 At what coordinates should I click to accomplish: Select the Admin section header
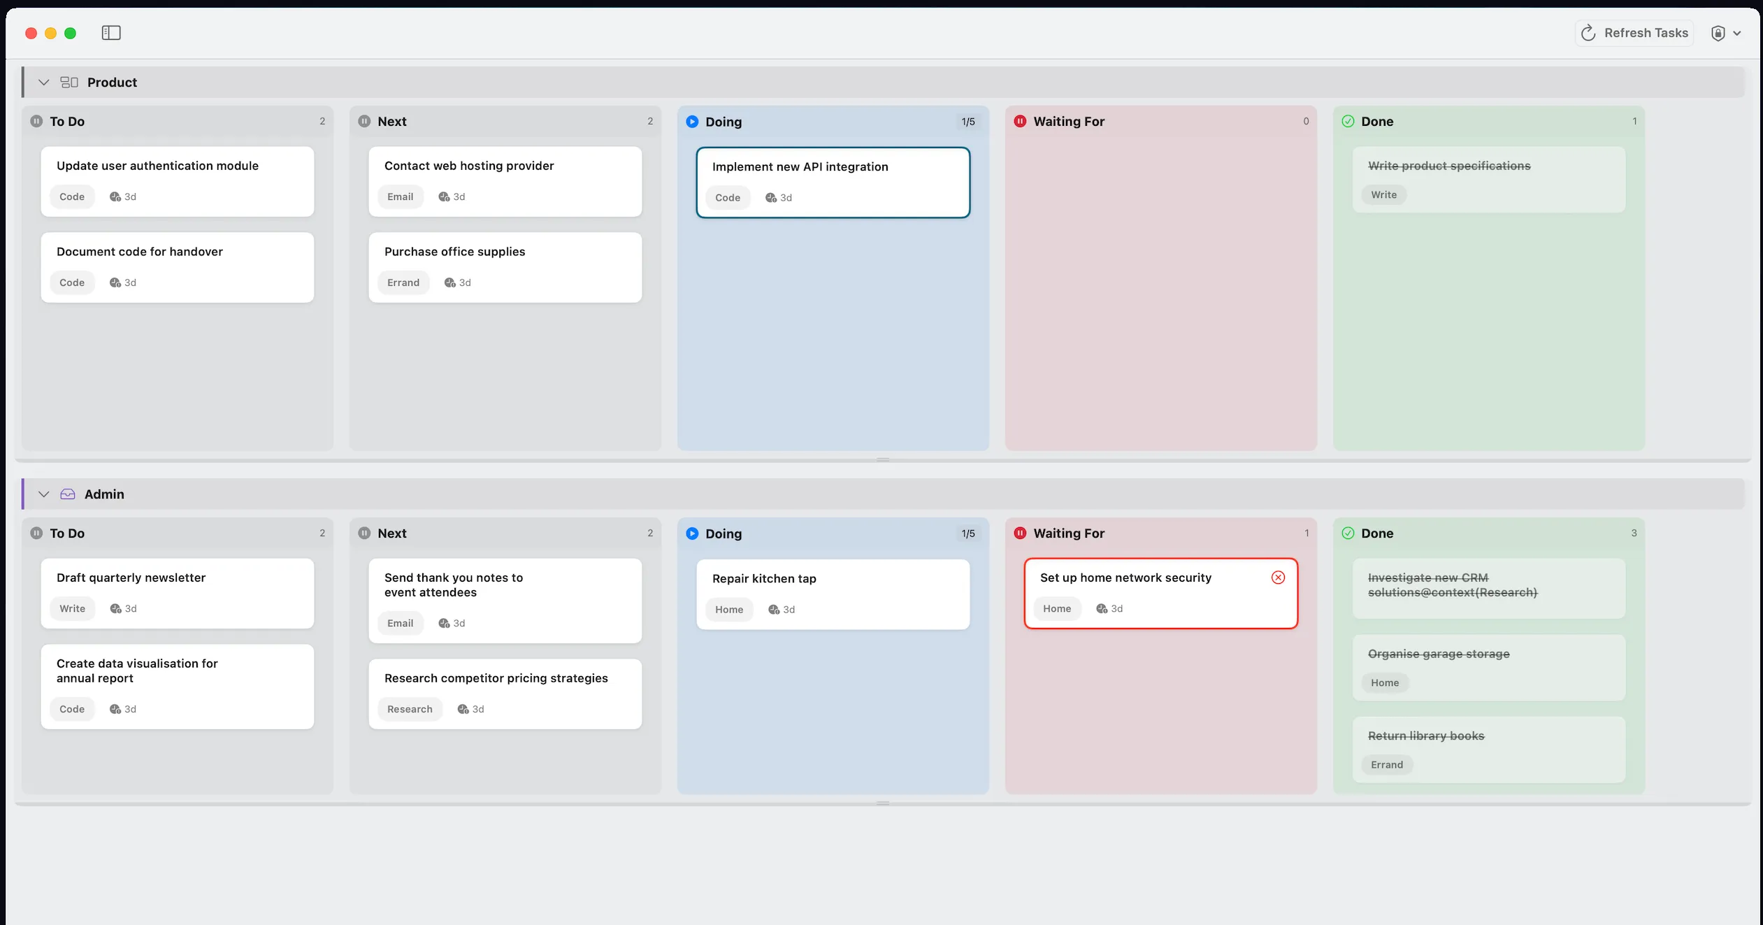pos(103,494)
